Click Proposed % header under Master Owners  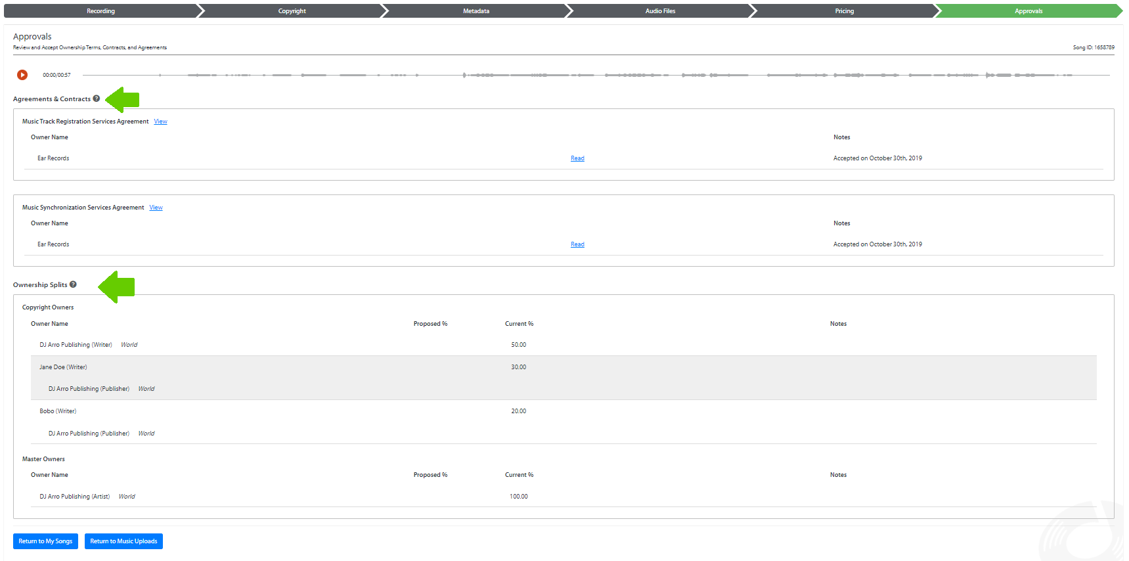(x=430, y=475)
